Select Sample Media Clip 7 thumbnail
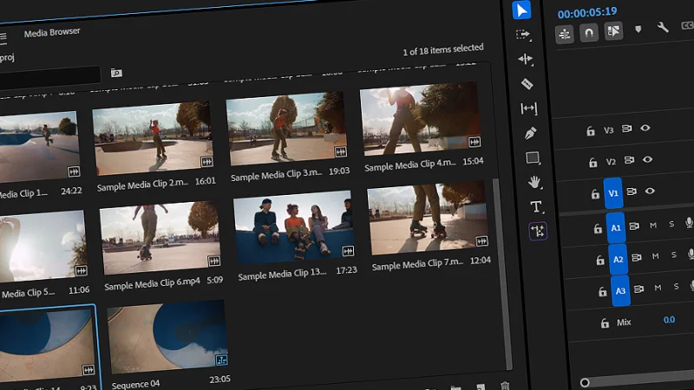 coord(428,218)
